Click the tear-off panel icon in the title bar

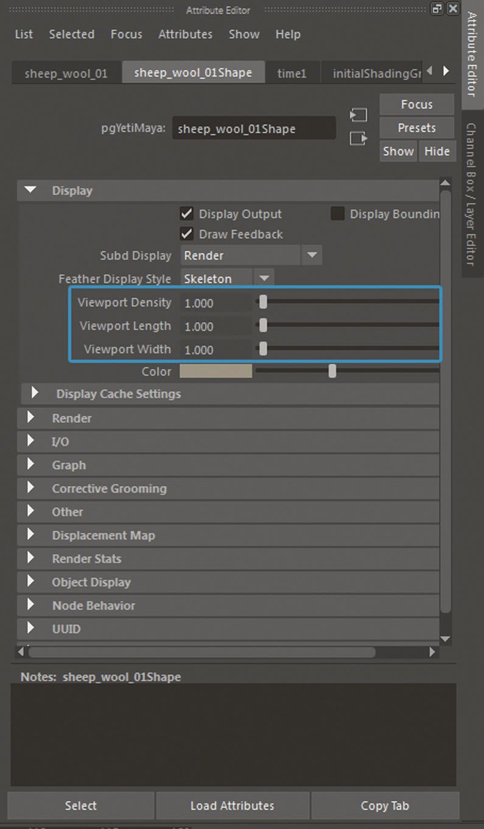click(437, 9)
